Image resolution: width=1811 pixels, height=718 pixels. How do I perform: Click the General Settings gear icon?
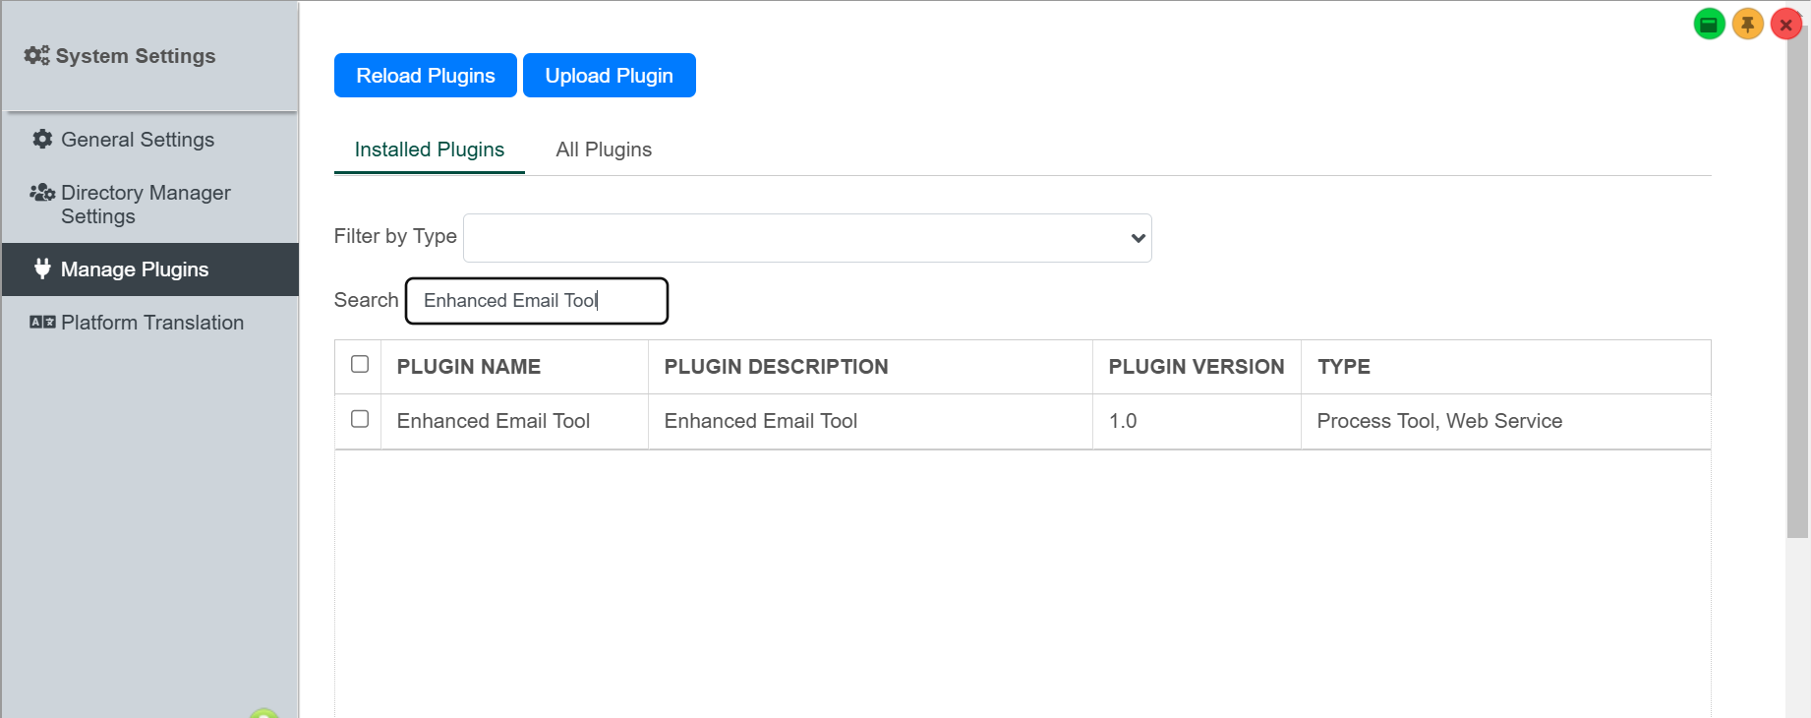(42, 140)
